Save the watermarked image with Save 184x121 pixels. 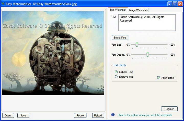pos(23,115)
